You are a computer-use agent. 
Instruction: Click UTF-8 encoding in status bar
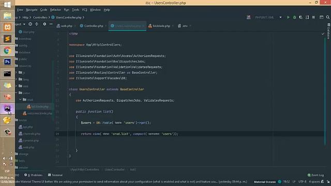tap(302, 181)
